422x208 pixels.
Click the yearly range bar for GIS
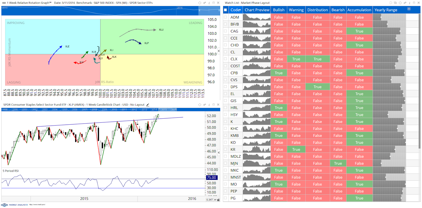click(x=389, y=101)
